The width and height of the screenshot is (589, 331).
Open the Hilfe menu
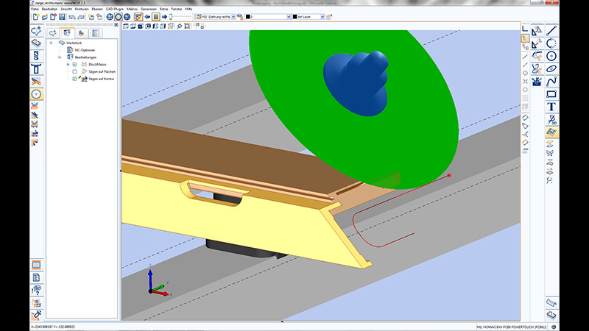[188, 9]
